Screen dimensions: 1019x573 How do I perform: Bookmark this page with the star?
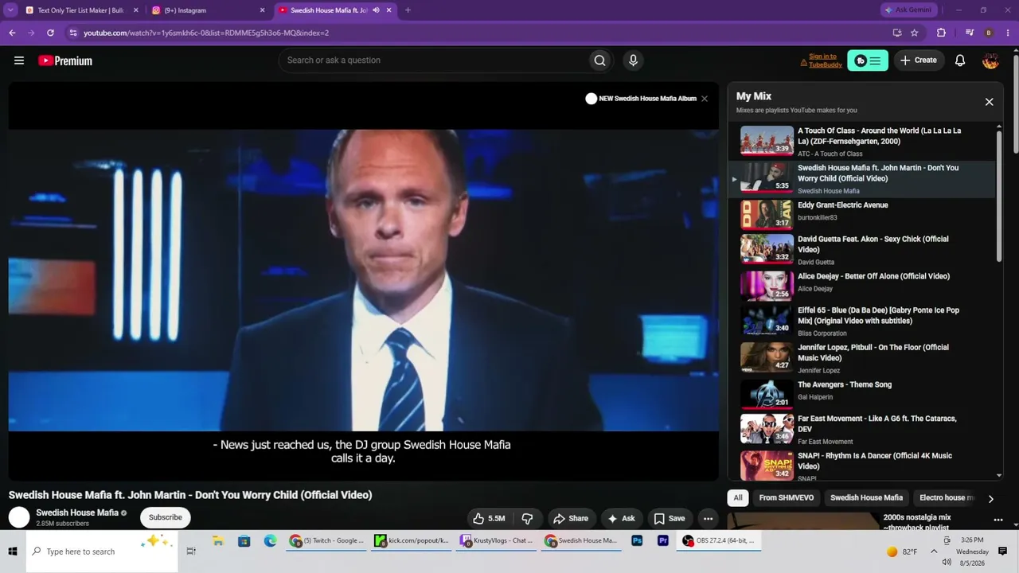coord(915,33)
